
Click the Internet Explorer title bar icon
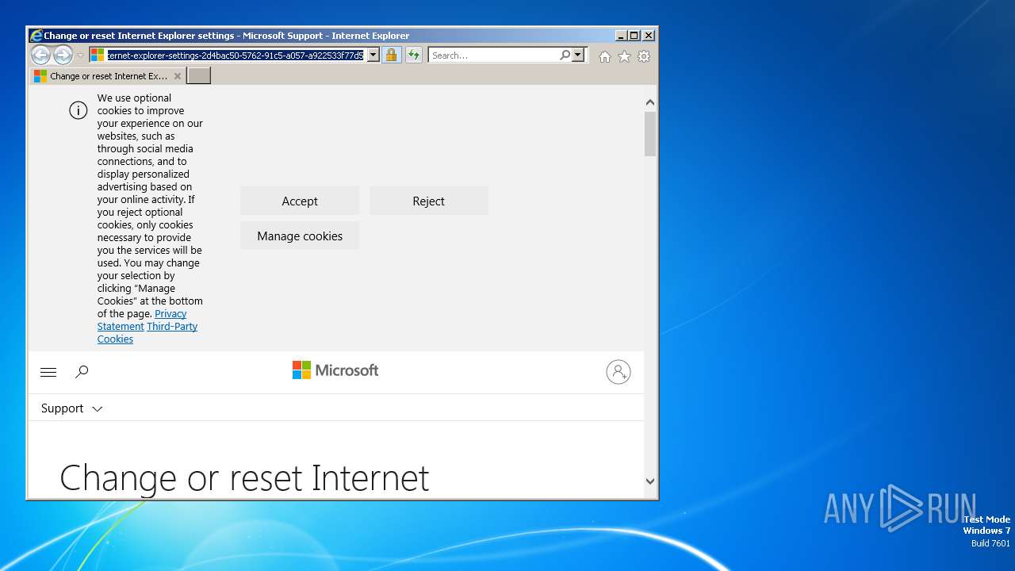[x=36, y=36]
